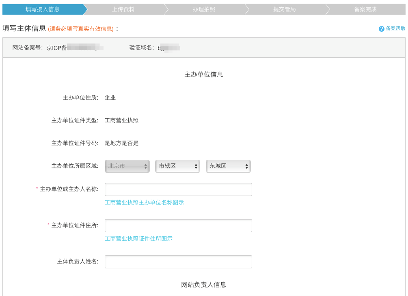Select the 上传资料 step in the progress bar
Image resolution: width=408 pixels, height=296 pixels.
[124, 9]
